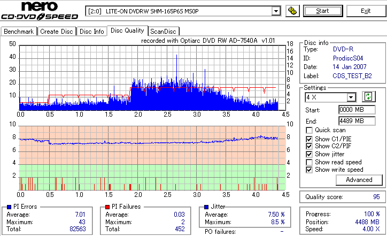
Task: Uncheck Show C2/PIF option
Action: click(x=309, y=146)
